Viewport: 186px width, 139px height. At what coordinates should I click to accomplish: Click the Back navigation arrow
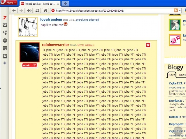tap(14, 11)
